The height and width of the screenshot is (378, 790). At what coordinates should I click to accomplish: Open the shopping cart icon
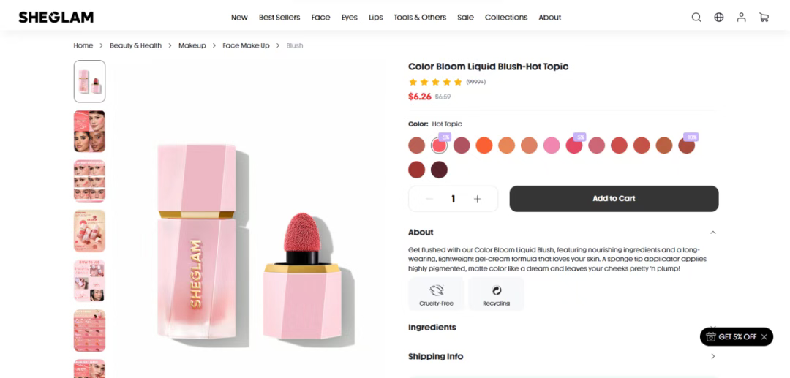click(x=764, y=18)
